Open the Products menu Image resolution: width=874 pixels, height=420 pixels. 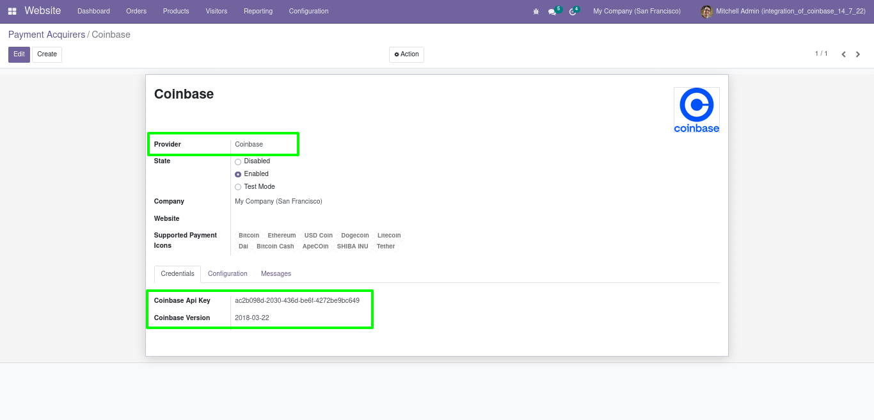176,12
